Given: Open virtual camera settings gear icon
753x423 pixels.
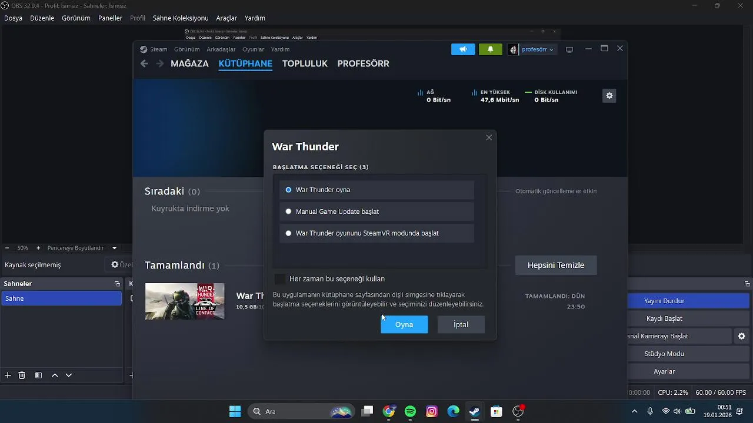Looking at the screenshot, I should coord(741,336).
